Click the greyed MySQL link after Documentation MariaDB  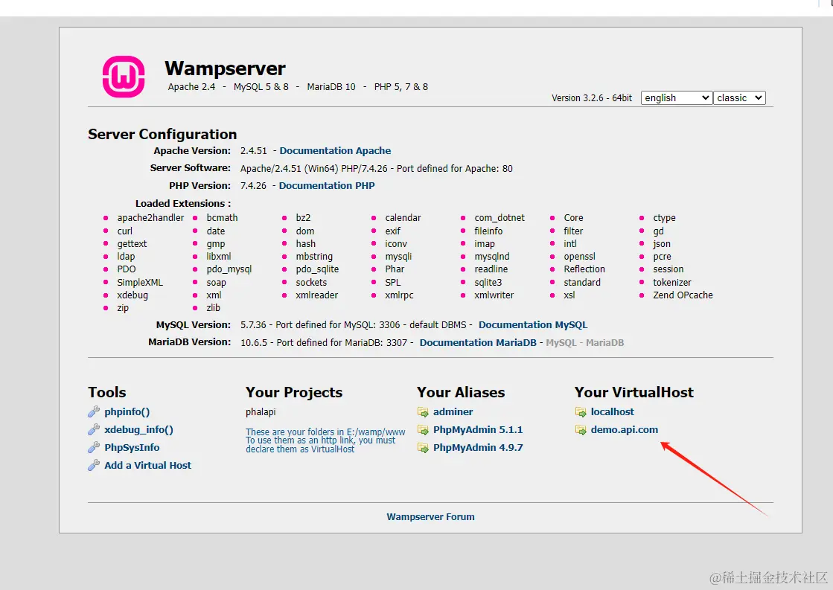point(561,342)
